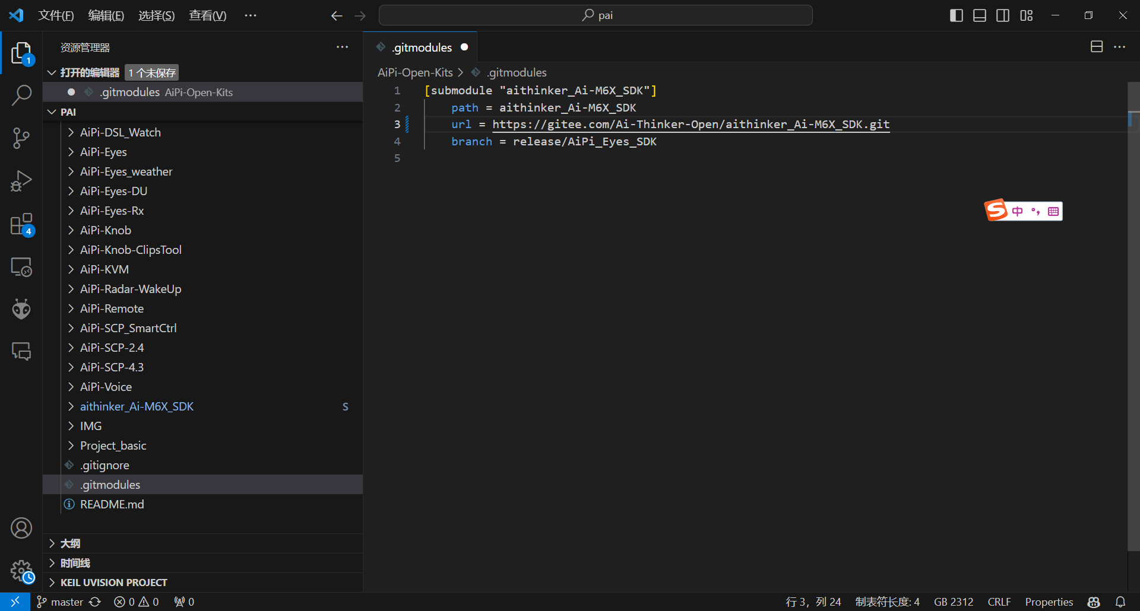Synchronize changes icon next to master
This screenshot has height=611, width=1140.
(95, 602)
